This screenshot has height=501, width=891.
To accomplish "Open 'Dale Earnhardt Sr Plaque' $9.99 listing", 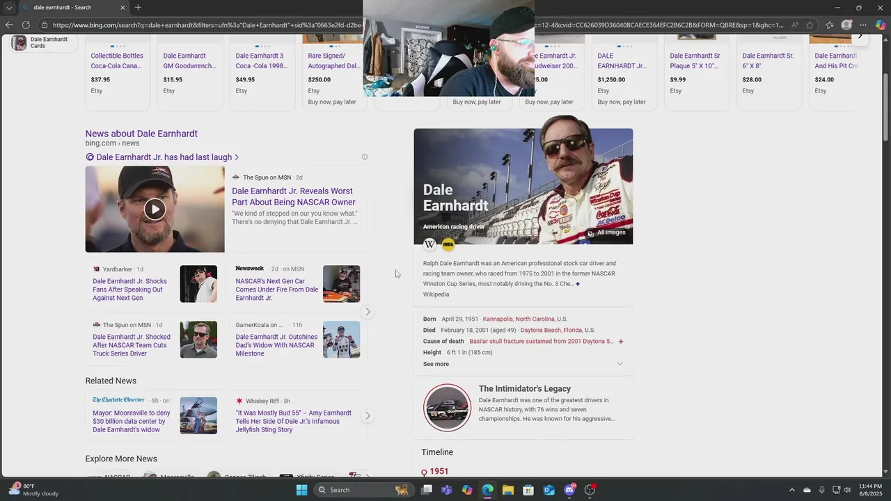I will (x=696, y=61).
